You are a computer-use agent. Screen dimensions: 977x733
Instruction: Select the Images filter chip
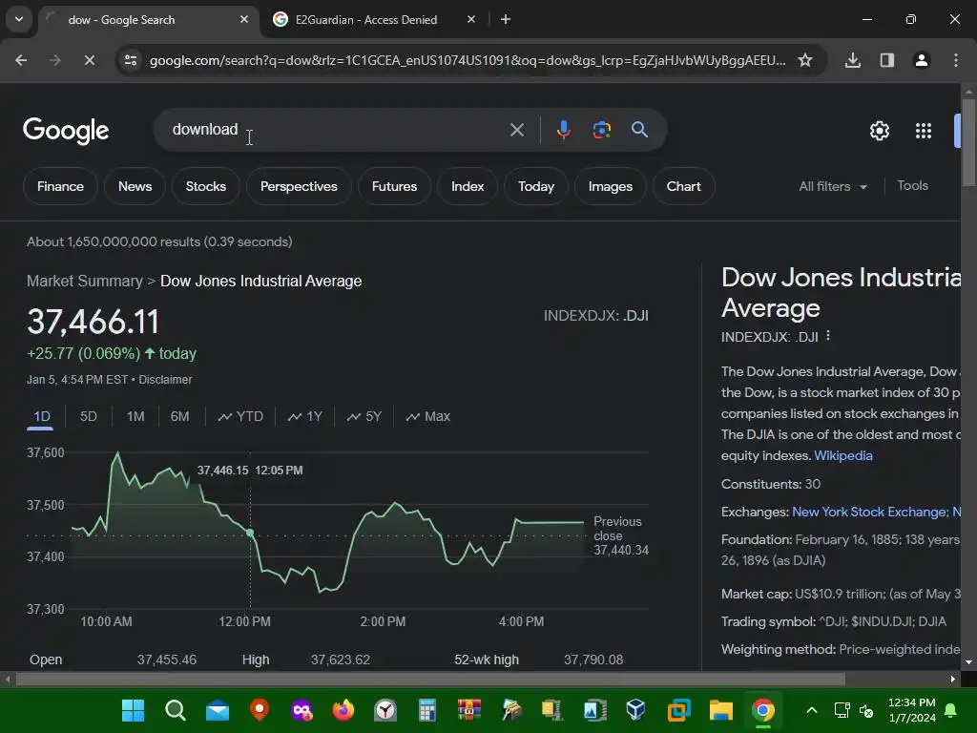(611, 186)
